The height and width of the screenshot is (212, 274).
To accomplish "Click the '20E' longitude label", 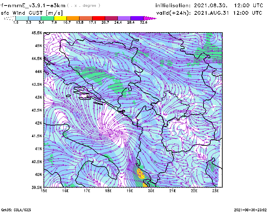I will (151, 191).
